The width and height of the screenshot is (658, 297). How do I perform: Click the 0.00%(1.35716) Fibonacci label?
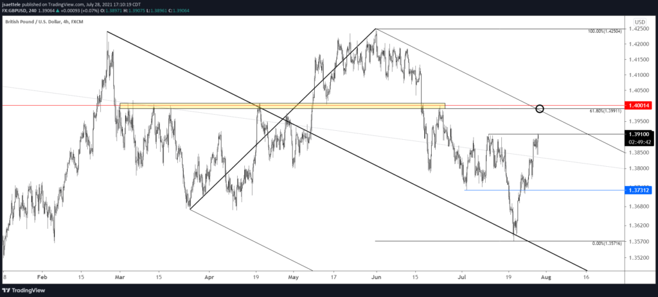coord(607,244)
